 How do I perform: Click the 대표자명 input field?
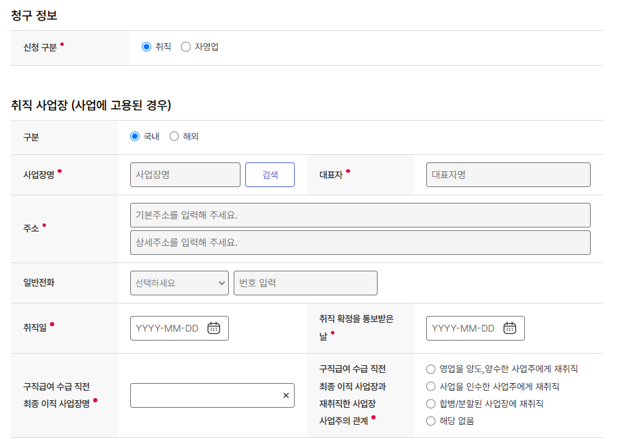tap(508, 175)
